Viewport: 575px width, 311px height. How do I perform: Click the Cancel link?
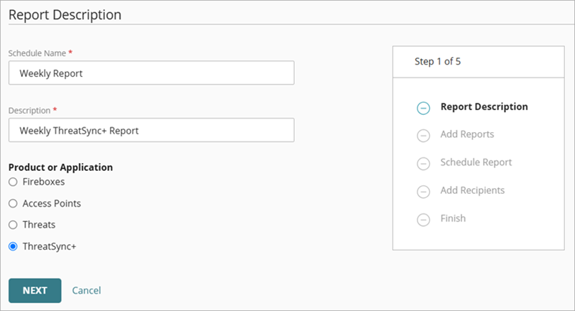pyautogui.click(x=86, y=290)
